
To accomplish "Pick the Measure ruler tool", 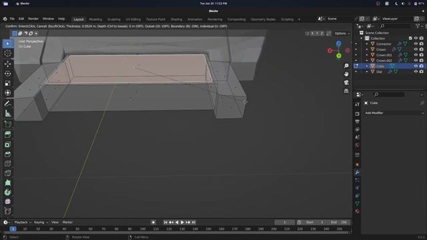I will (x=7, y=113).
